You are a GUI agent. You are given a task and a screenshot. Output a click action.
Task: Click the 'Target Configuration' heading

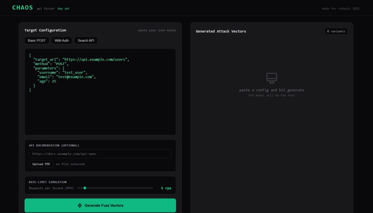coord(45,30)
